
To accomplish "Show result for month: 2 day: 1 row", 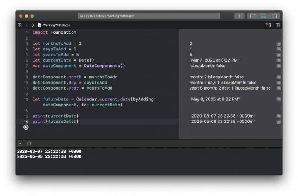I will (279, 83).
